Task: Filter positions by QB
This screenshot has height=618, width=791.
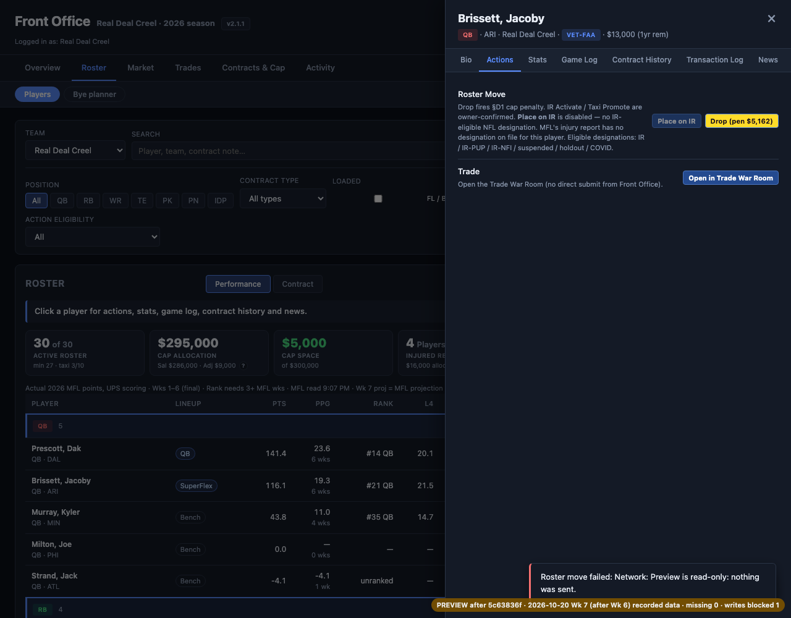Action: pyautogui.click(x=62, y=201)
